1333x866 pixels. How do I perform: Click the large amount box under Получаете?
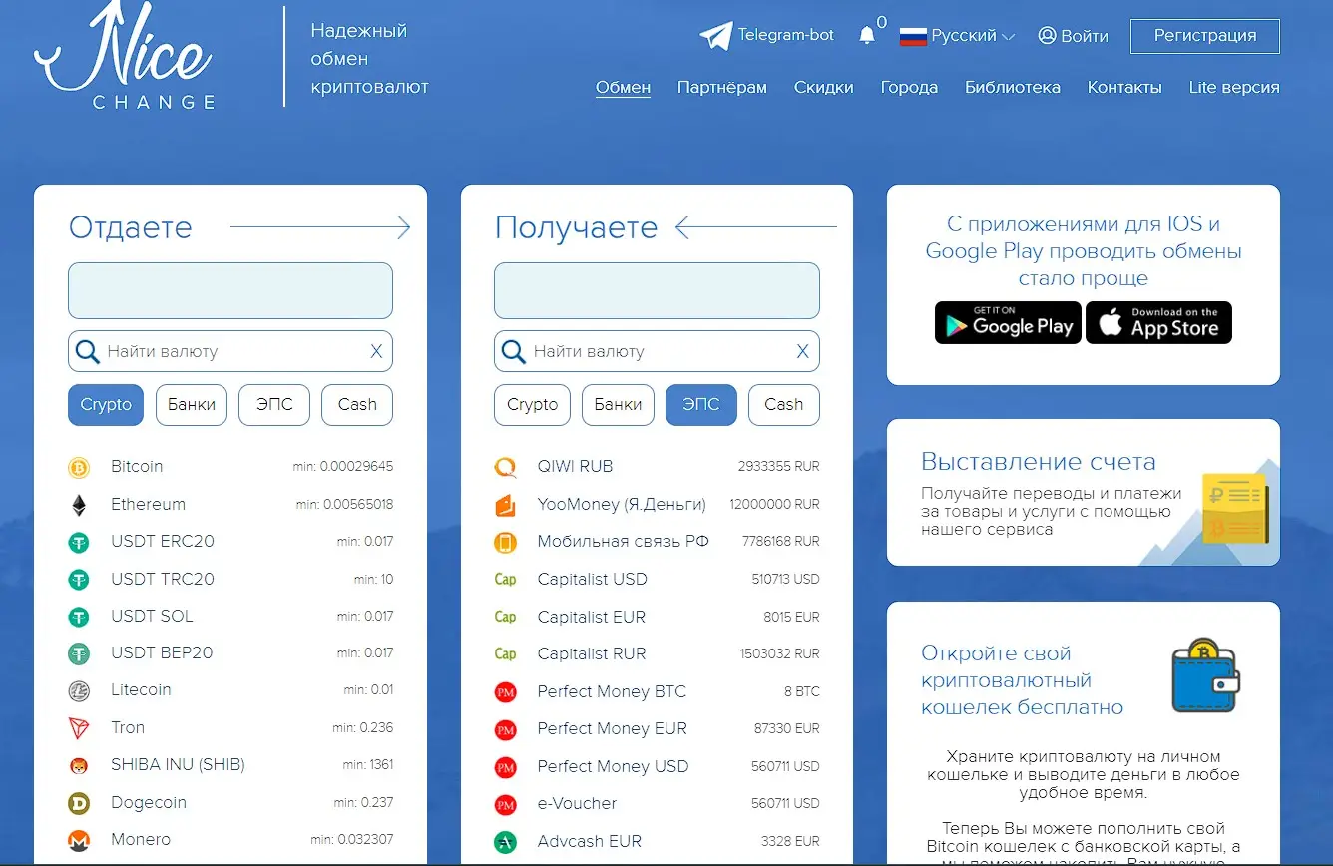tap(657, 290)
